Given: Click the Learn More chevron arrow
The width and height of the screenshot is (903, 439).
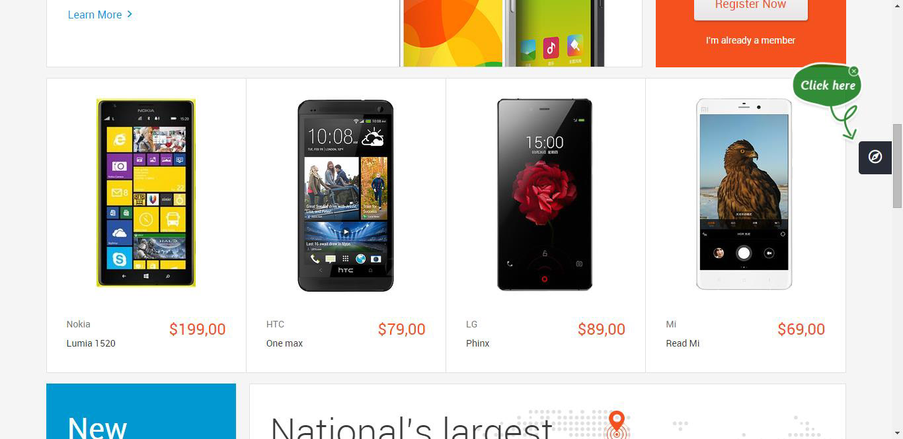Looking at the screenshot, I should 130,14.
